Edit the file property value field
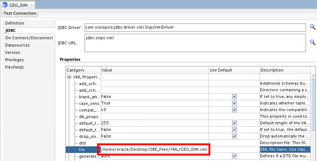This screenshot has width=317, height=161. (154, 150)
